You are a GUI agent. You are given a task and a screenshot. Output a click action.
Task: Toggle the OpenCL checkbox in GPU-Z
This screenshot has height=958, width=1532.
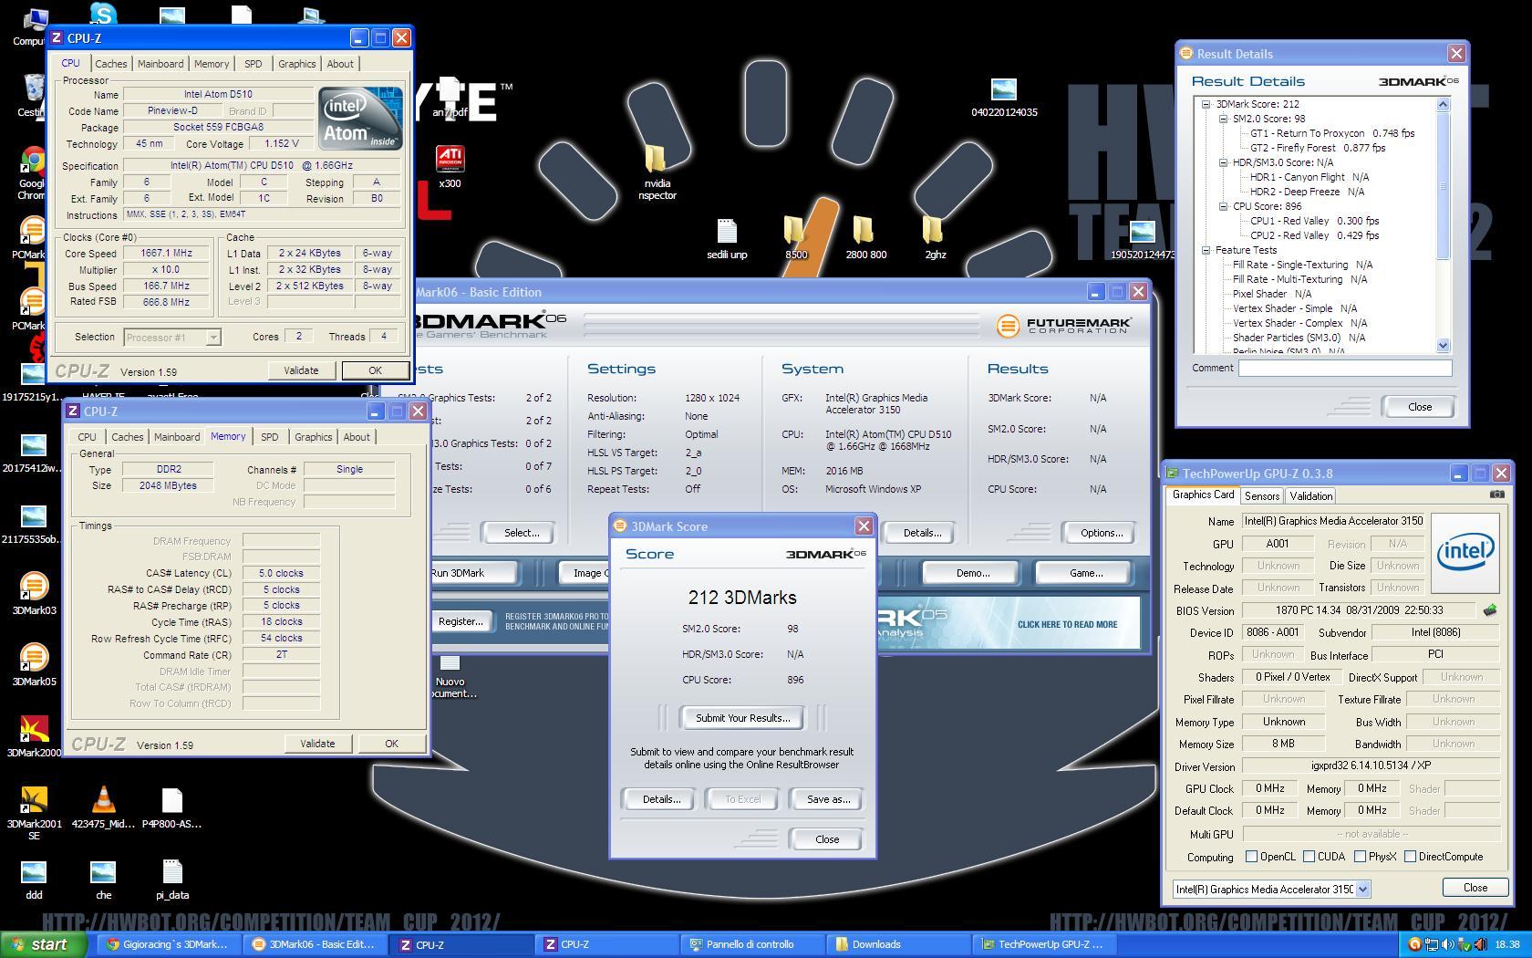coord(1251,857)
